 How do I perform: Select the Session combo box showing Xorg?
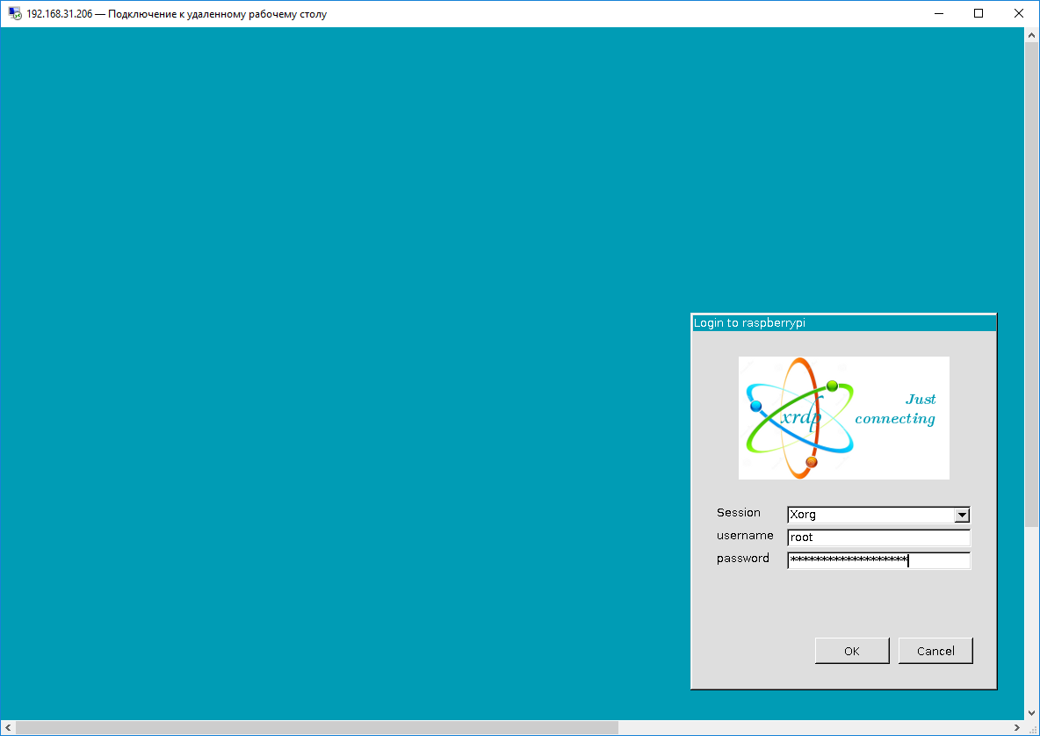[878, 515]
